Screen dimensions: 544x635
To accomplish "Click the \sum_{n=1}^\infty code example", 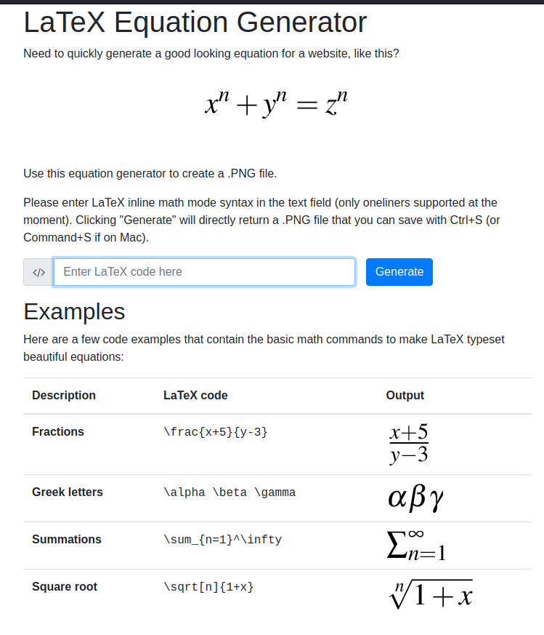I will click(x=222, y=540).
